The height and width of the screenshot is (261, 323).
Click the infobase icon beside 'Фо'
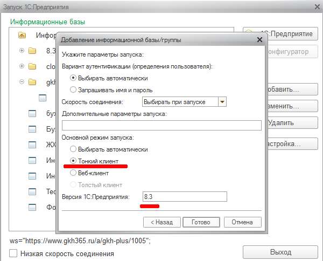pos(32,207)
